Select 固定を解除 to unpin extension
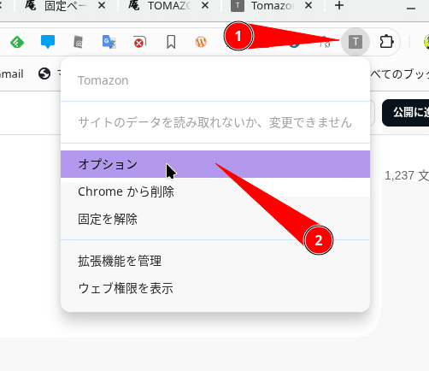This screenshot has width=429, height=371. [x=215, y=219]
